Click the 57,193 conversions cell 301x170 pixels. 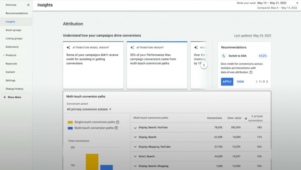point(218,146)
